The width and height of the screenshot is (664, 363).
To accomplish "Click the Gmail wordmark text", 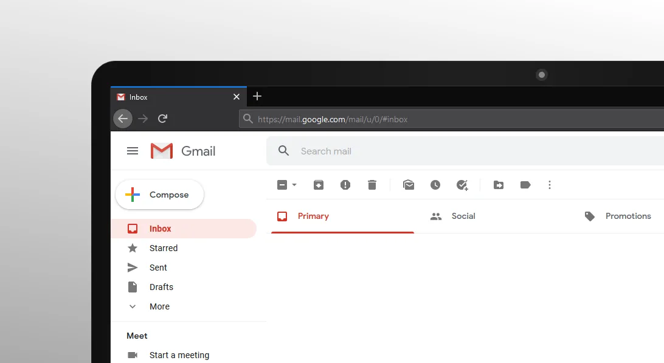I will [x=198, y=151].
